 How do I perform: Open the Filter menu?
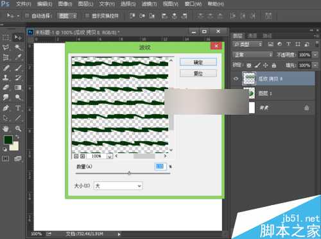click(149, 4)
